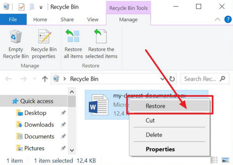This screenshot has height=165, width=233.
Task: Click Restore the selected items
Action: tap(101, 44)
